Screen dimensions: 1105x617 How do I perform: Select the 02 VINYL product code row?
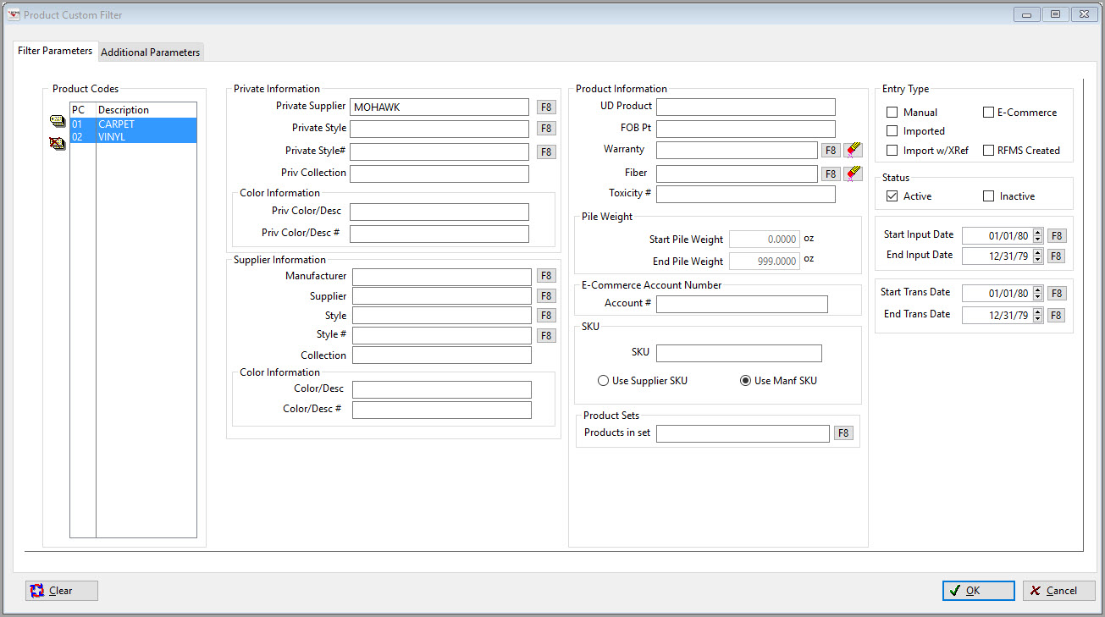tap(133, 136)
